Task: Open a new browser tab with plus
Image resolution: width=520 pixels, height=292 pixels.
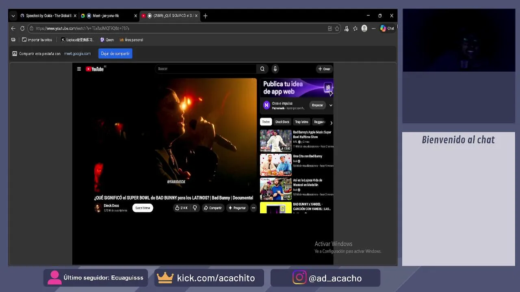Action: point(205,16)
